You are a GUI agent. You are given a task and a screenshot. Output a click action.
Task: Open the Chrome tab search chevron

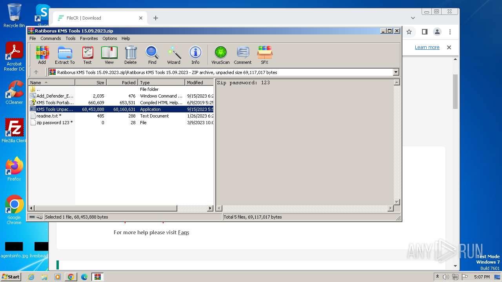413,18
